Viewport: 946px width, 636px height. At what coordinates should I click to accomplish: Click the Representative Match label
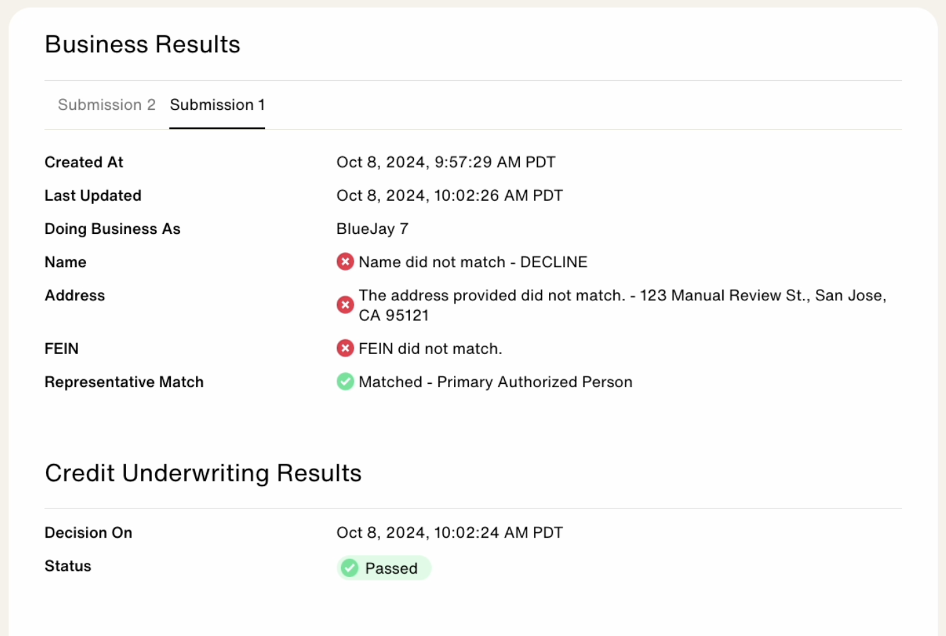[124, 382]
